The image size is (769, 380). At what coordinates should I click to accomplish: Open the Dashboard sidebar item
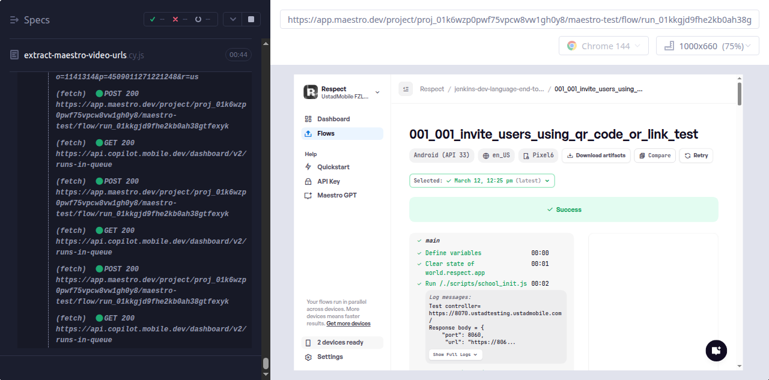(x=333, y=119)
